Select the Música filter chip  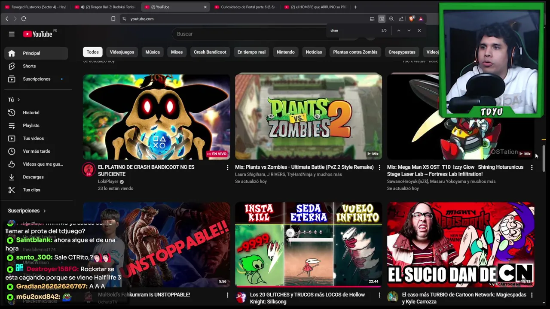[153, 52]
